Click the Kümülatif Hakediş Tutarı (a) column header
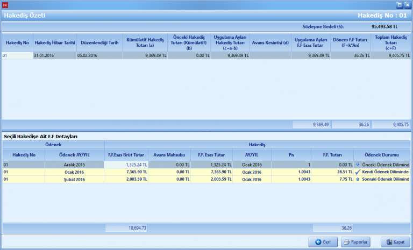The width and height of the screenshot is (413, 250). tap(145, 42)
